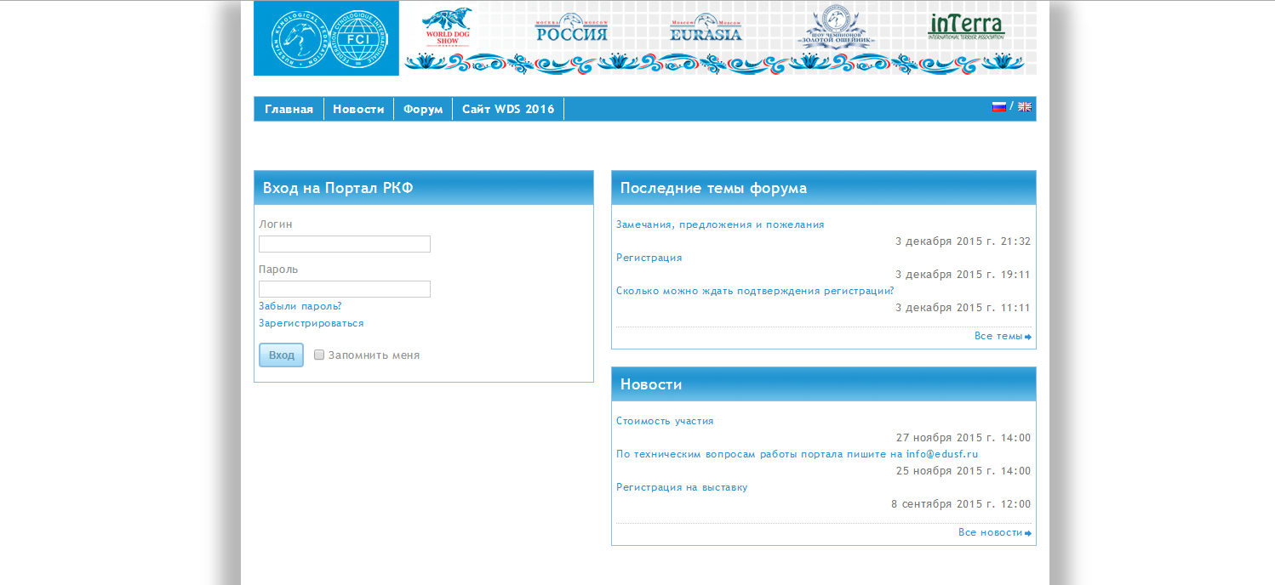The image size is (1275, 585).
Task: Click the RKF circular emblem logo
Action: (298, 38)
